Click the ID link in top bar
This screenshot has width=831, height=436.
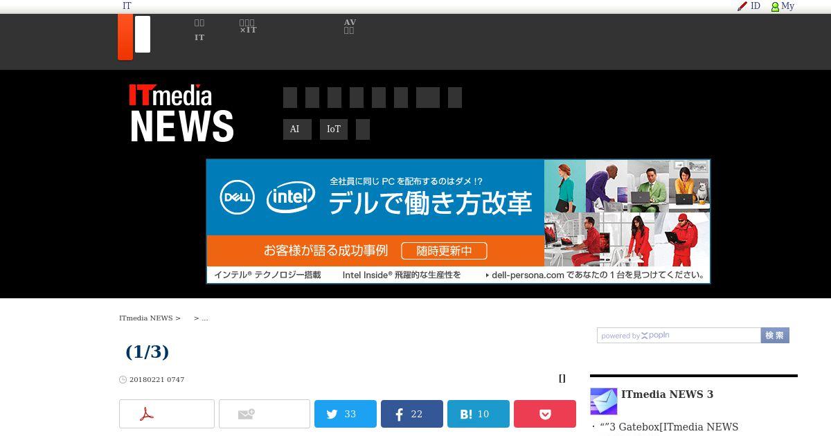point(756,6)
